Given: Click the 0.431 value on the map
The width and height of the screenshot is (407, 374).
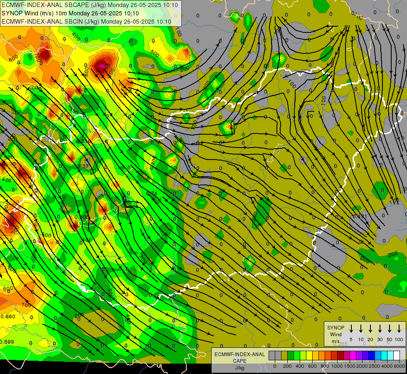Looking at the screenshot, I should [360, 216].
